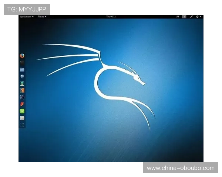222x177 pixels.
Task: Expand the Places dropdown arrow
Action: (46, 17)
